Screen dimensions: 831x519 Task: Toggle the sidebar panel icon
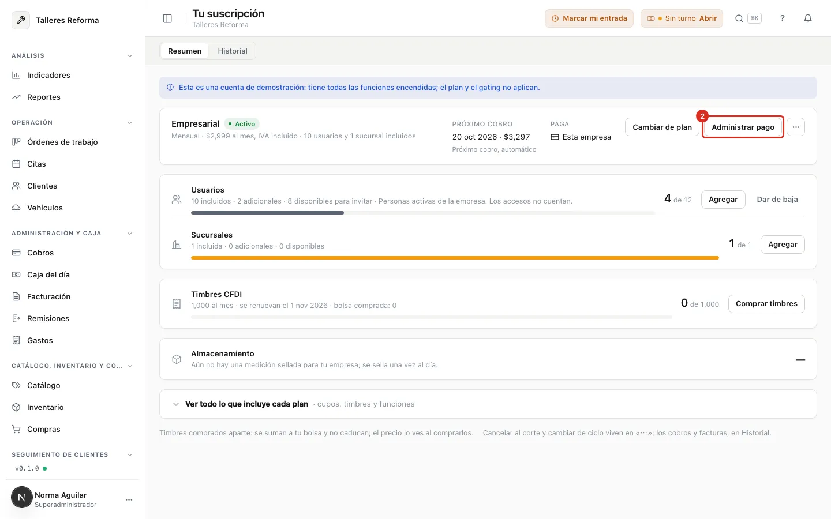click(x=167, y=18)
